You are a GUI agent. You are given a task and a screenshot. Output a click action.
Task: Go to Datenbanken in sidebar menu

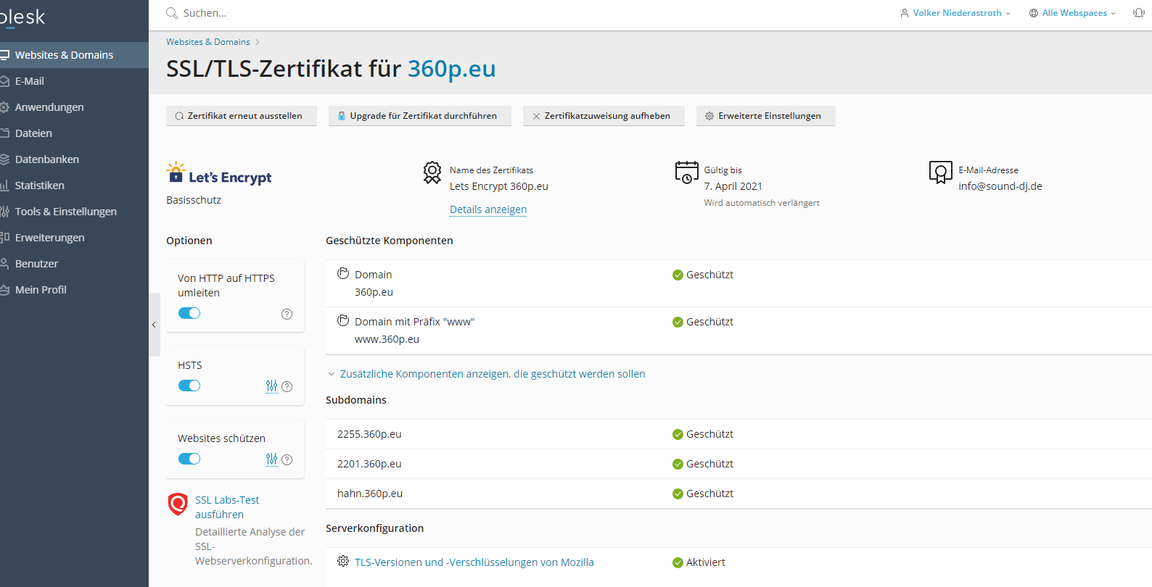[x=47, y=159]
